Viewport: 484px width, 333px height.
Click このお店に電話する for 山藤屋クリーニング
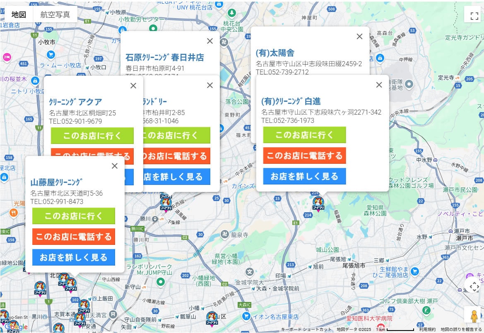[73, 237]
